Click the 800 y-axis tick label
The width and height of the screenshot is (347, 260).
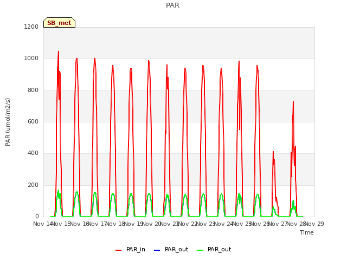[x=33, y=90]
